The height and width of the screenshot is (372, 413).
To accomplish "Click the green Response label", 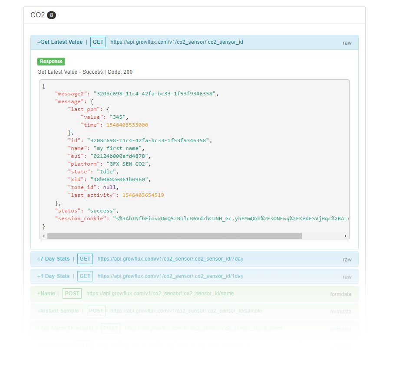I will (x=51, y=62).
